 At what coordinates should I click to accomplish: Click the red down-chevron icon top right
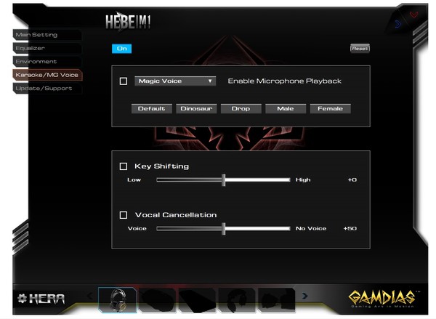pyautogui.click(x=414, y=15)
